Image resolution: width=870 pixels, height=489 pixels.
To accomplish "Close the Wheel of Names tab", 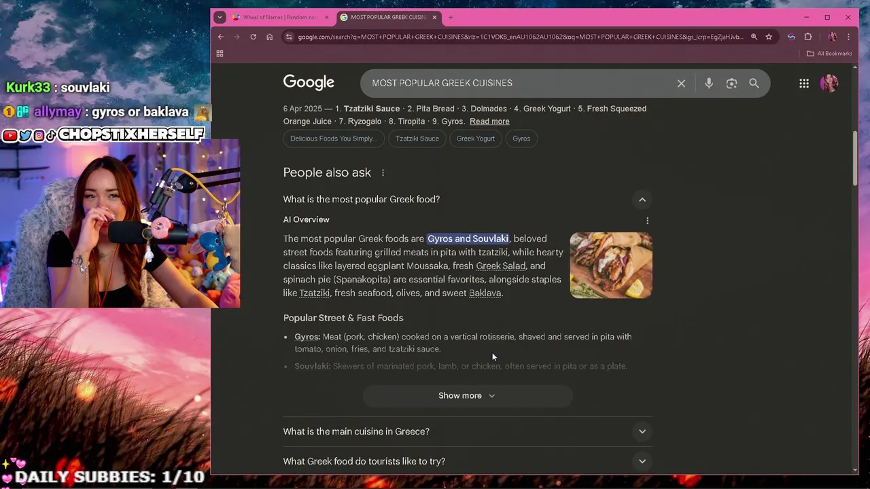I will (x=326, y=17).
